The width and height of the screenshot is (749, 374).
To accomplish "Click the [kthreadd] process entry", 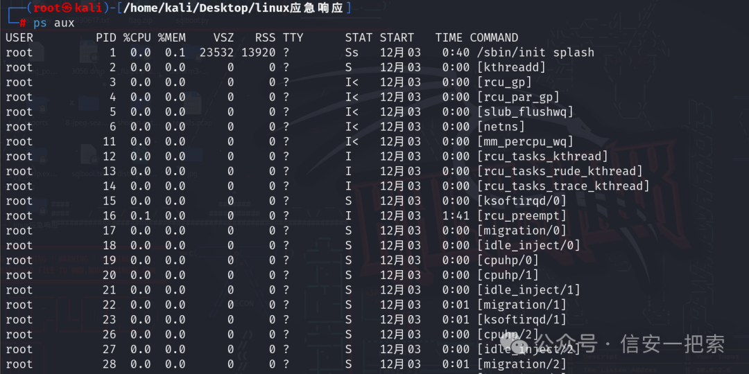I will pyautogui.click(x=511, y=67).
